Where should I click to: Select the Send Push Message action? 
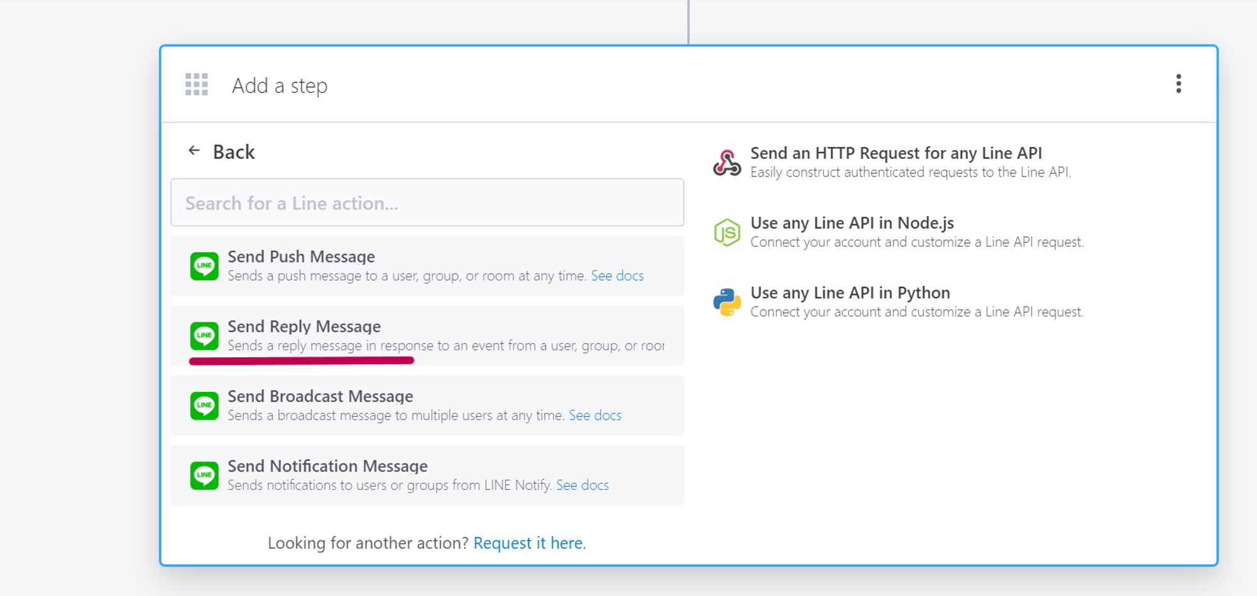tap(427, 266)
